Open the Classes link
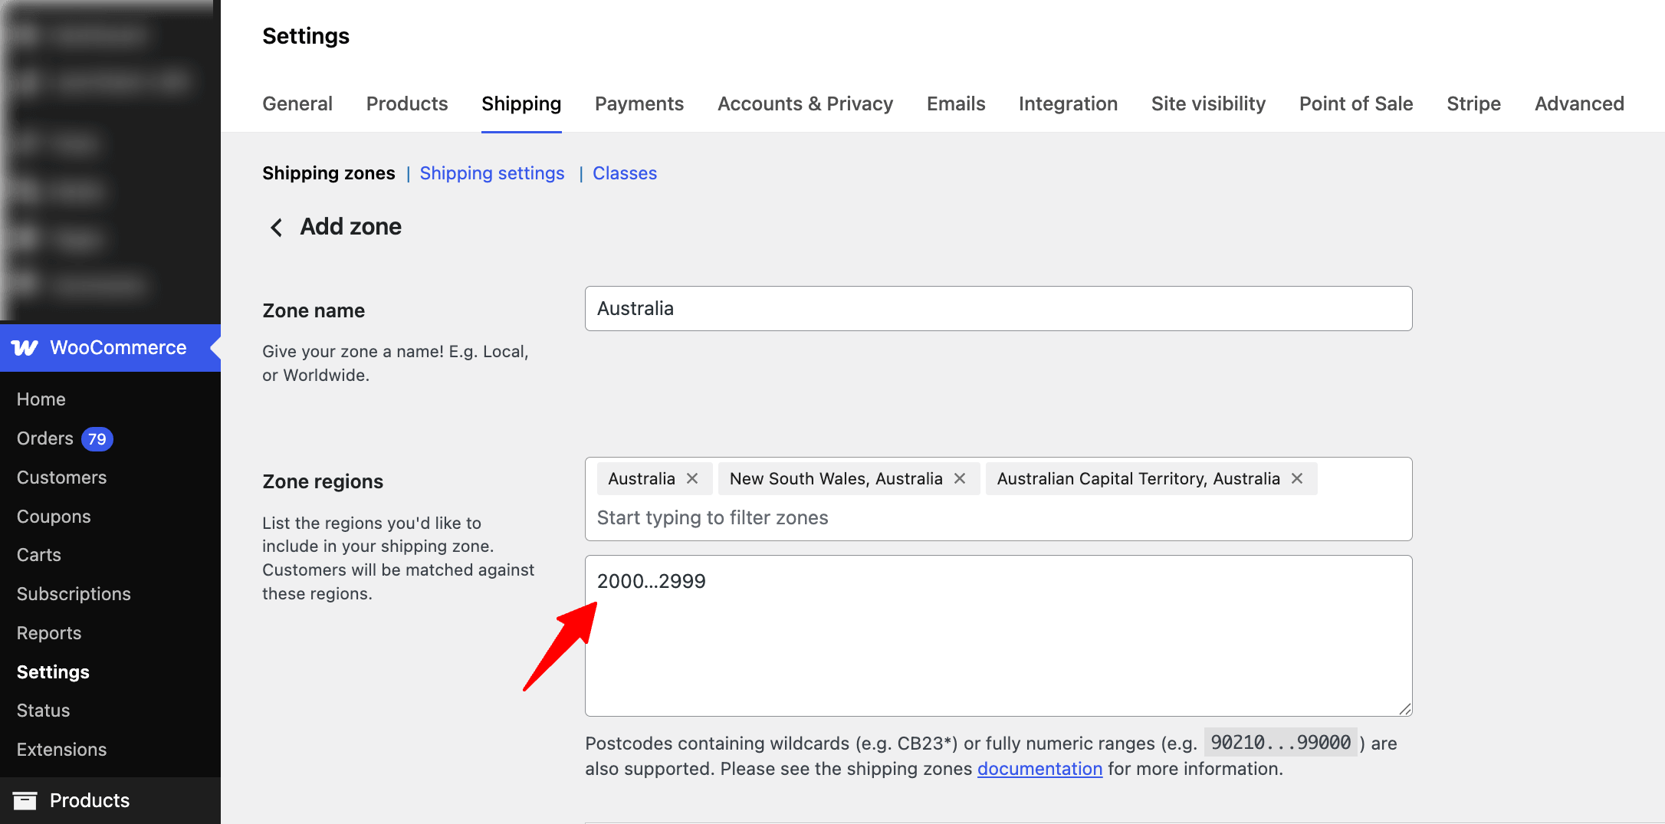The height and width of the screenshot is (824, 1665). tap(624, 173)
